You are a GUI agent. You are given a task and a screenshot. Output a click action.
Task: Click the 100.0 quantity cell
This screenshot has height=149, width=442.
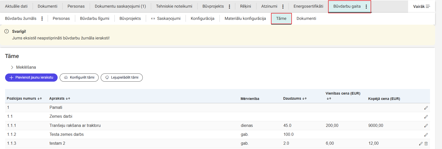[288, 135]
